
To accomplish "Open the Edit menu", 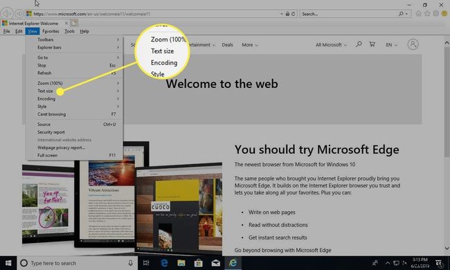I will [x=19, y=31].
